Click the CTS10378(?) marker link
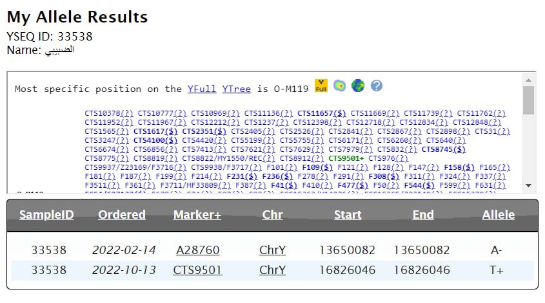Viewport: 545px width, 303px height. point(109,113)
